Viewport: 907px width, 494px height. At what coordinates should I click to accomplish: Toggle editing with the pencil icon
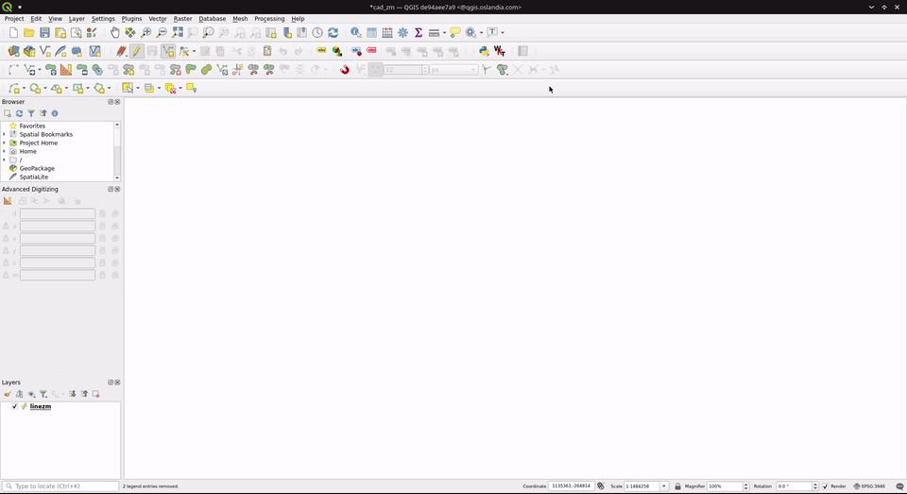pos(137,51)
